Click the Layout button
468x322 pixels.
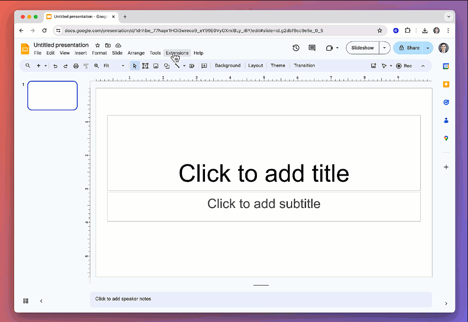[256, 65]
